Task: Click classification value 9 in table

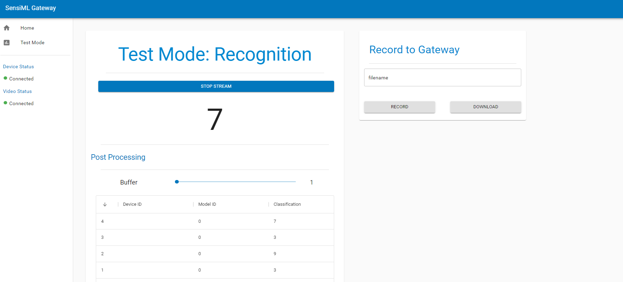Action: pyautogui.click(x=275, y=254)
